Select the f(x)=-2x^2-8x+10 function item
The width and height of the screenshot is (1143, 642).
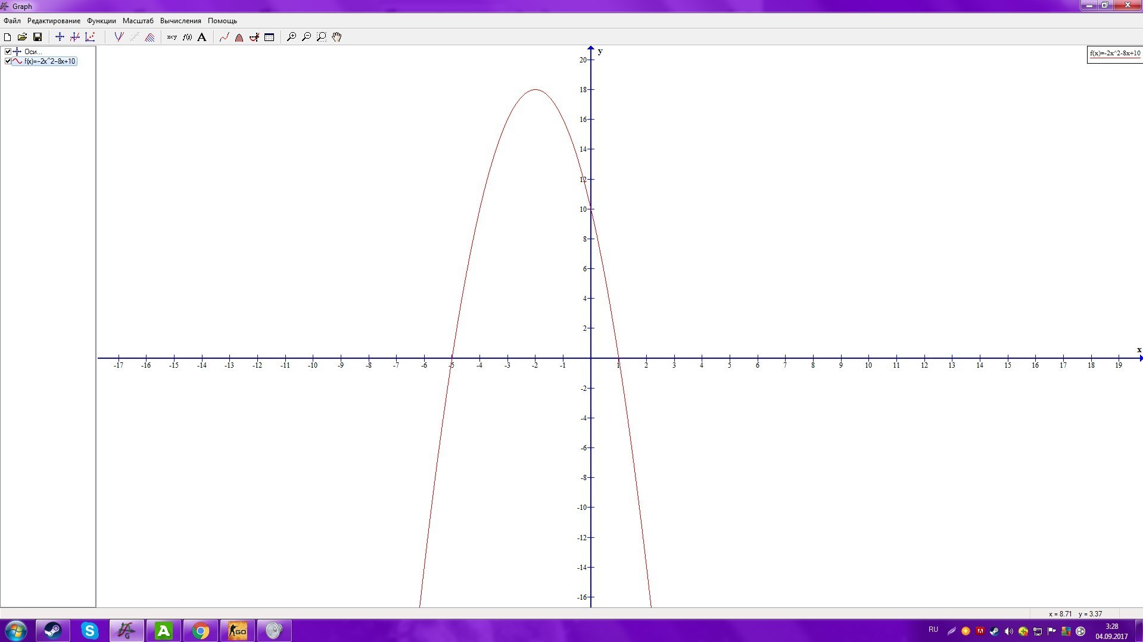click(50, 61)
